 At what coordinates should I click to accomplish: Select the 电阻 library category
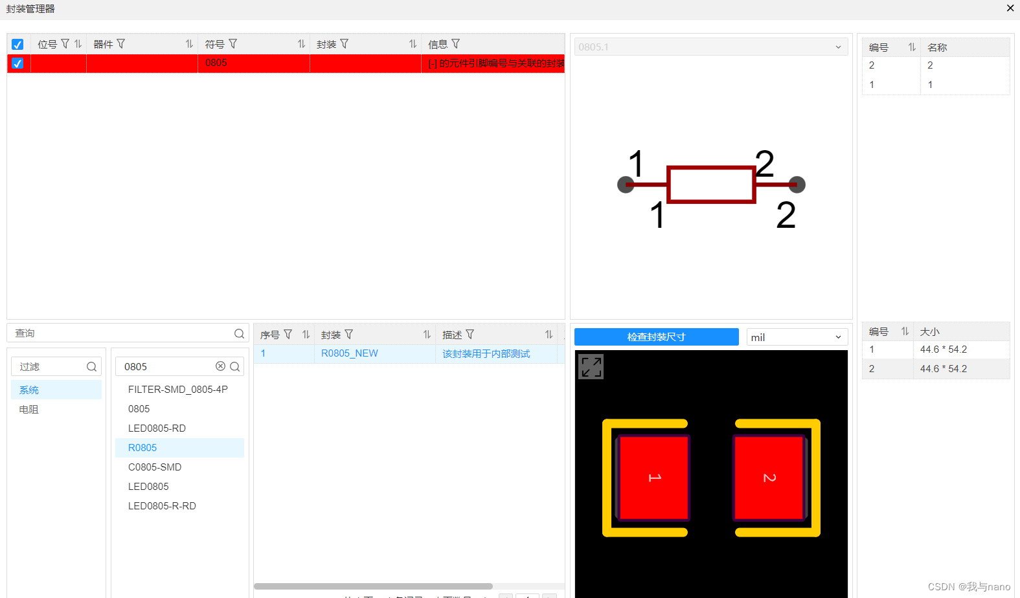[x=56, y=409]
